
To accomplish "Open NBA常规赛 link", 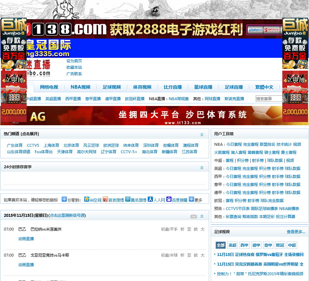I will 179,99.
